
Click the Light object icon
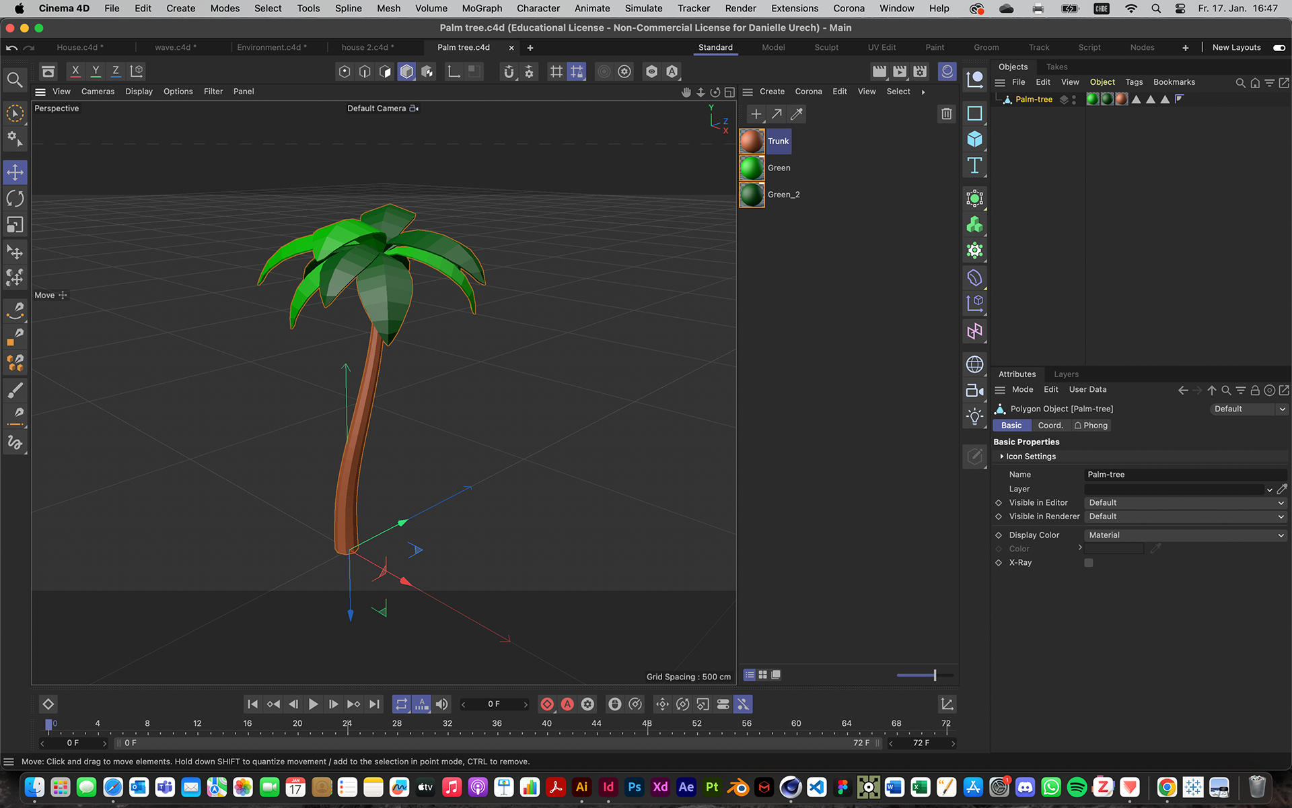tap(974, 416)
